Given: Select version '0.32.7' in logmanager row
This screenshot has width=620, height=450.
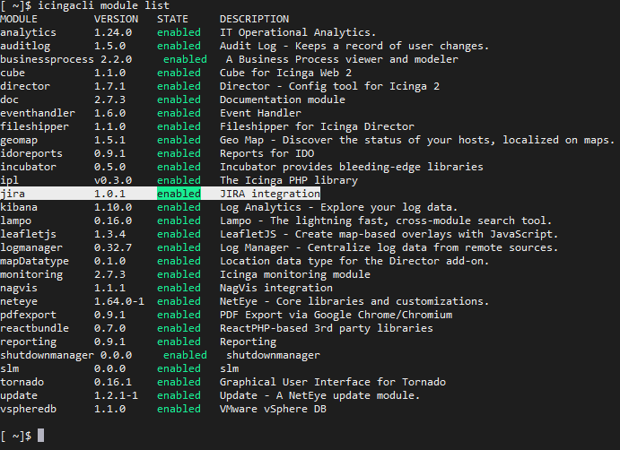Looking at the screenshot, I should coord(113,247).
